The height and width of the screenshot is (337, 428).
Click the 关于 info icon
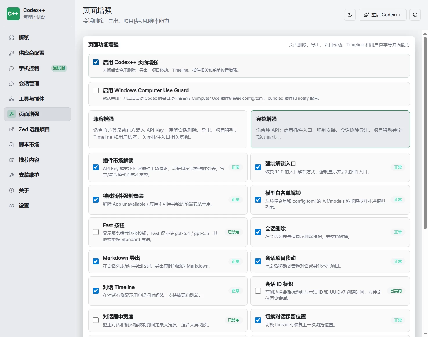[12, 190]
